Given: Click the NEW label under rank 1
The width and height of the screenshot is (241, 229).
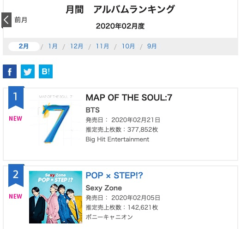Looking at the screenshot, I should point(16,118).
